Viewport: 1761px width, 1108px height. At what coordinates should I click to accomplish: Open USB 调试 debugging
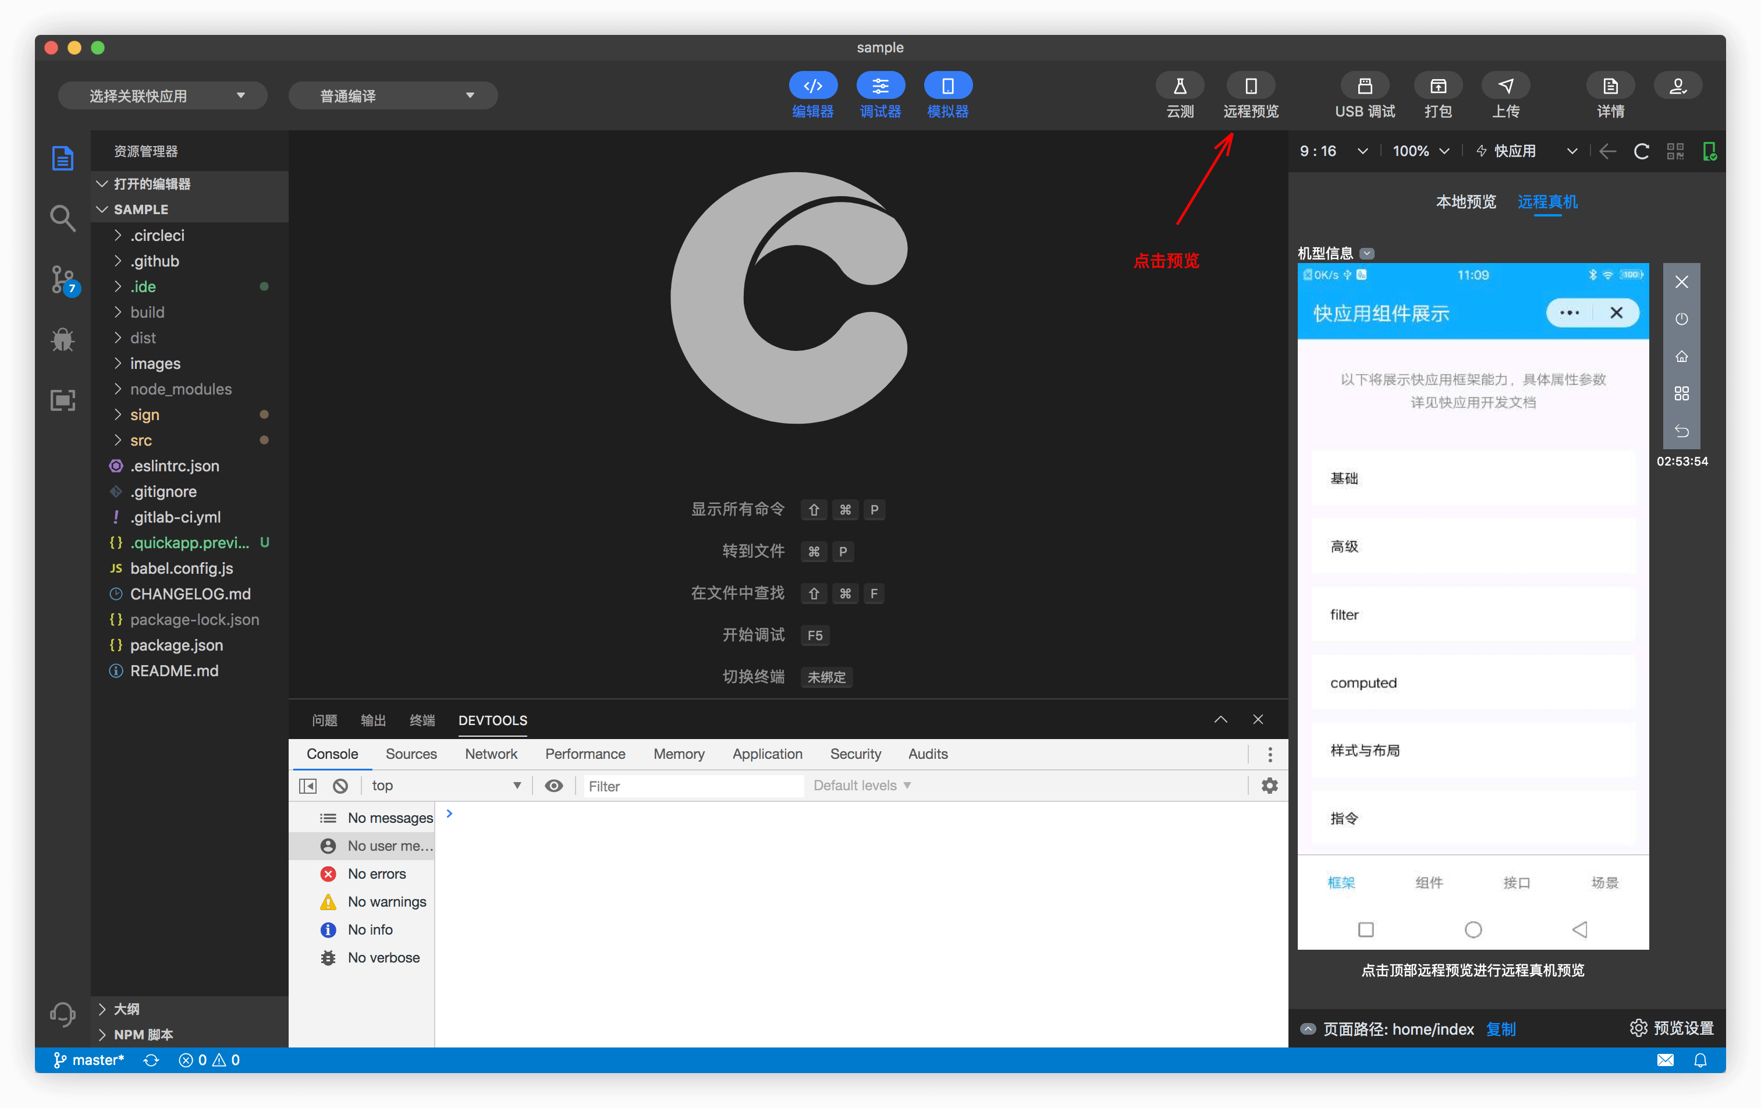tap(1364, 86)
